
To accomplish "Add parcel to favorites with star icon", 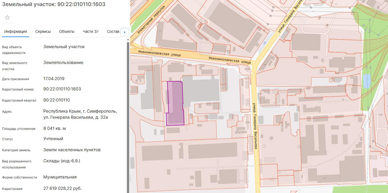I will (7, 18).
